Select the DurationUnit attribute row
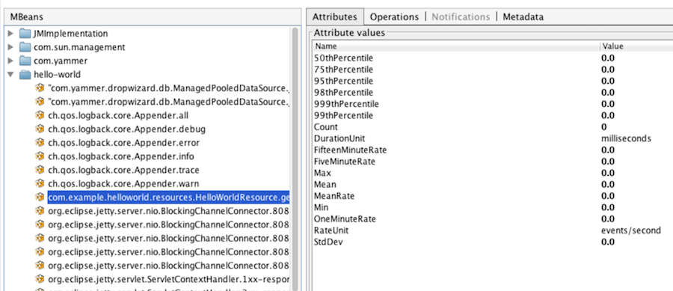Viewport: 673px width, 291px height. pos(492,138)
